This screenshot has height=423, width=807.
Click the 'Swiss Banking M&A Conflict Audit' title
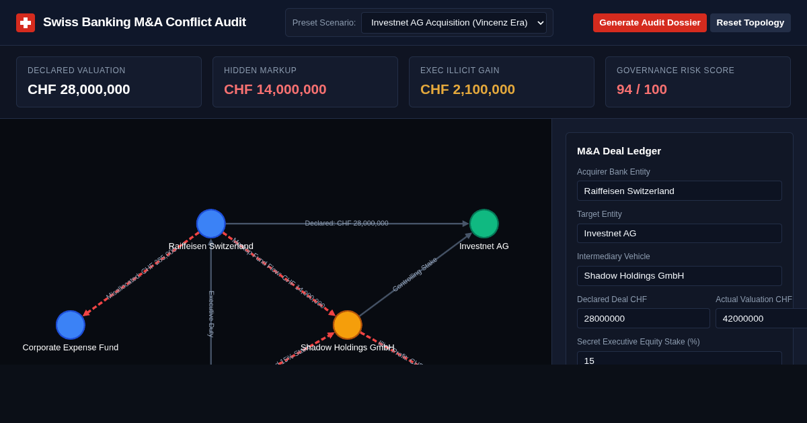pyautogui.click(x=145, y=22)
